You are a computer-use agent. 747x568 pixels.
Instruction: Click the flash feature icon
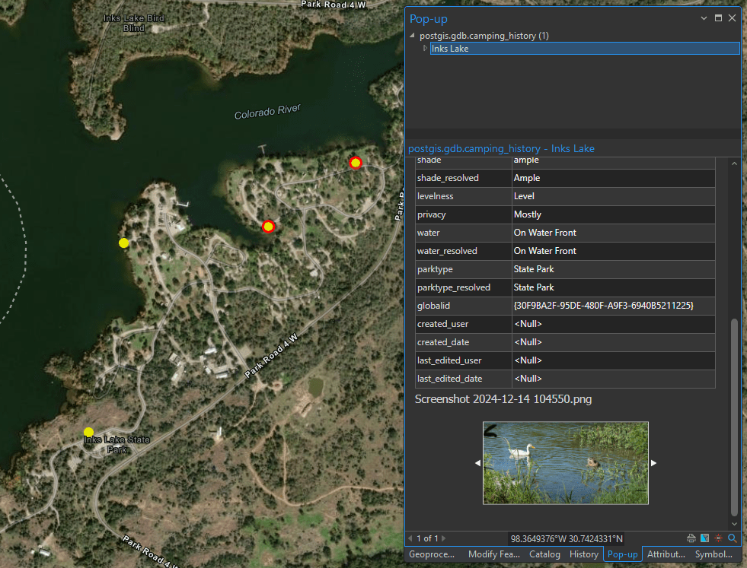[x=718, y=538]
